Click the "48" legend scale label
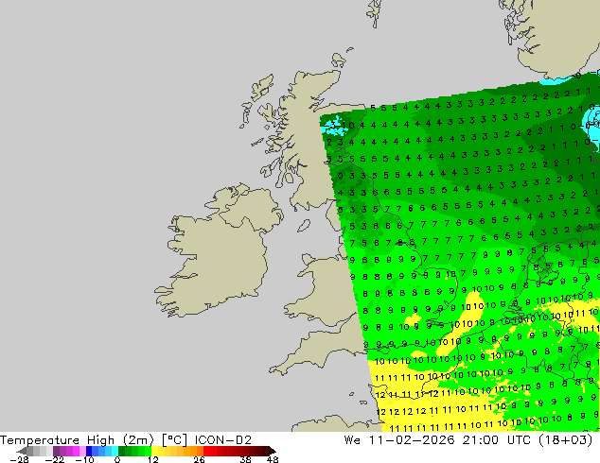This screenshot has width=600, height=463. (273, 459)
